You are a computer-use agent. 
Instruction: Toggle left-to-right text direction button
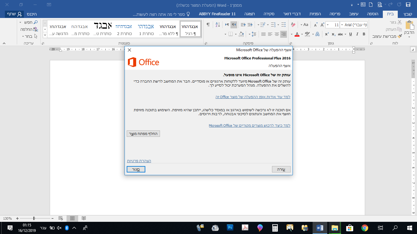click(227, 25)
